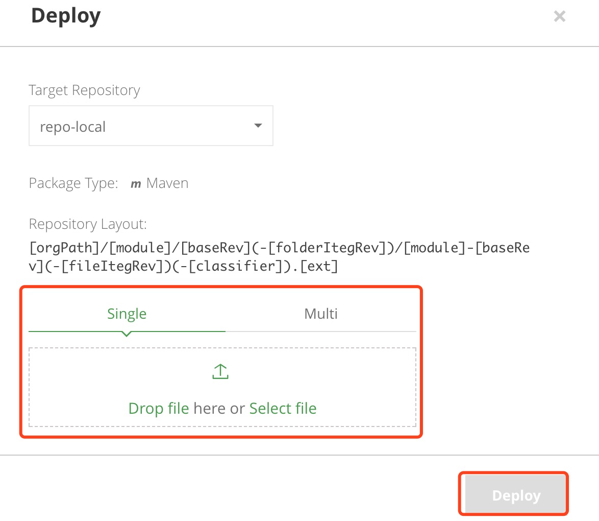The image size is (599, 521).
Task: Switch to the Multi tab
Action: coord(321,314)
